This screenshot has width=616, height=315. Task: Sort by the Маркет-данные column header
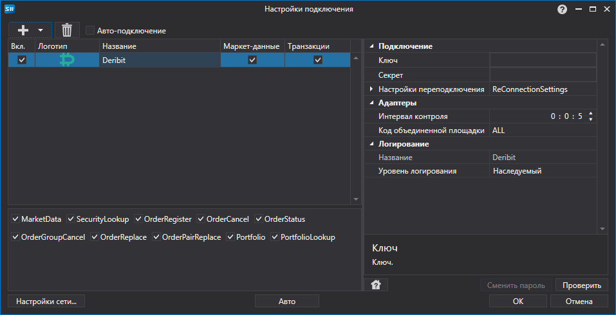tap(252, 46)
